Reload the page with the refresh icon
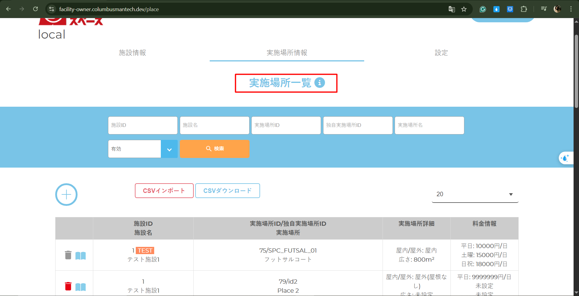The height and width of the screenshot is (296, 579). (36, 9)
